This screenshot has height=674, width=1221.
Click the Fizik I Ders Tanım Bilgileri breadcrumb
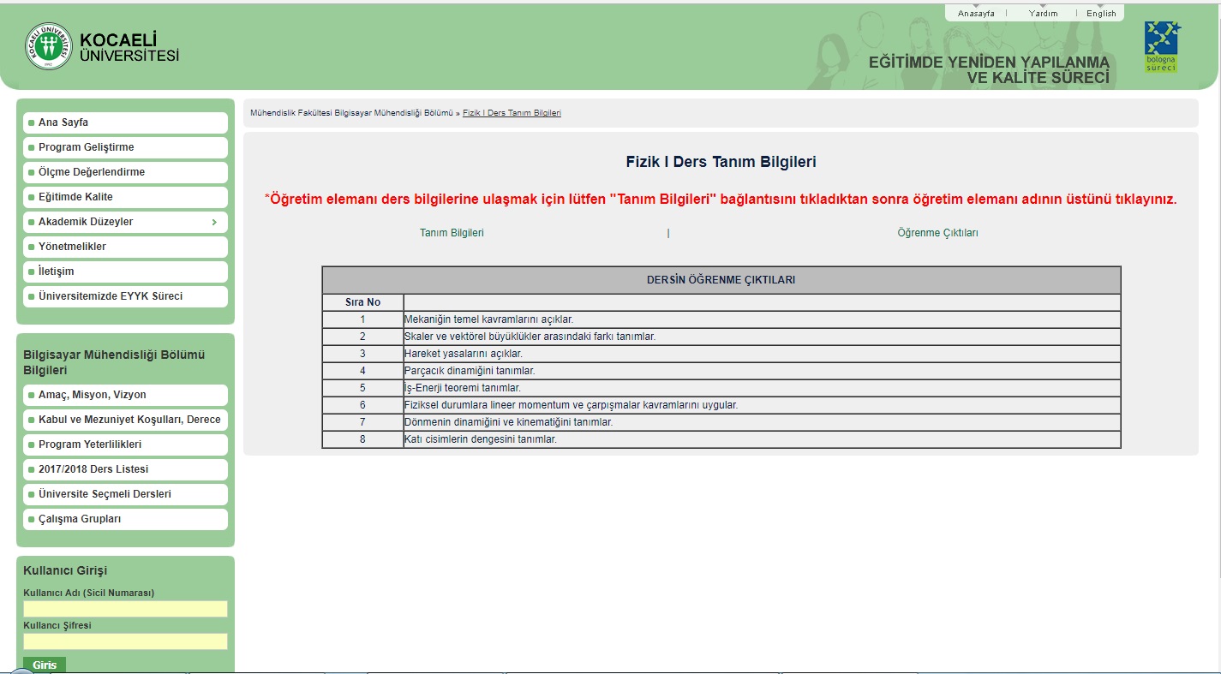coord(512,113)
